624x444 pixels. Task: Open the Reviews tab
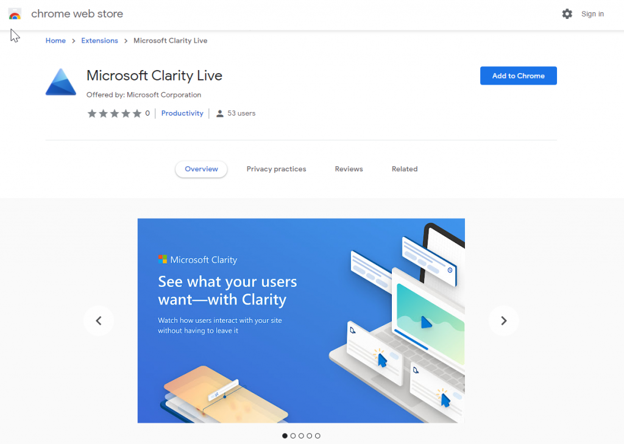point(349,169)
